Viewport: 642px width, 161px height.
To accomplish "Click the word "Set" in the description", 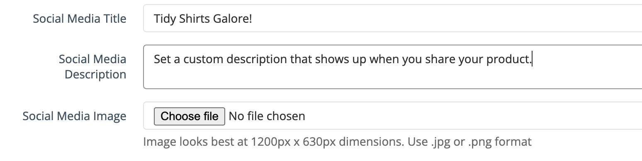I will click(x=162, y=59).
